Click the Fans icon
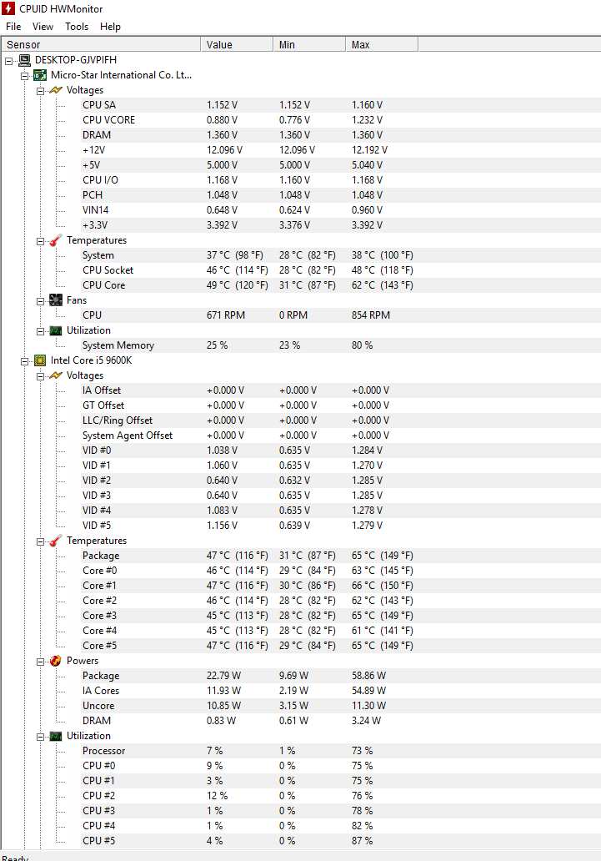Image resolution: width=601 pixels, height=861 pixels. pyautogui.click(x=56, y=300)
